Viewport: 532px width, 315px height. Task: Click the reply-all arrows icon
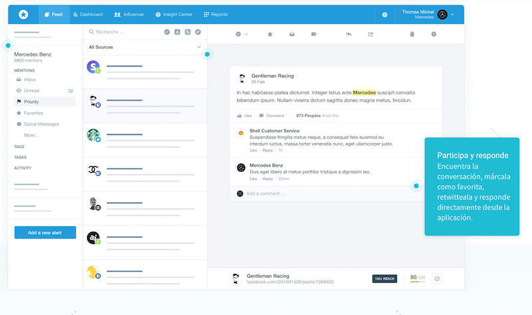(348, 34)
